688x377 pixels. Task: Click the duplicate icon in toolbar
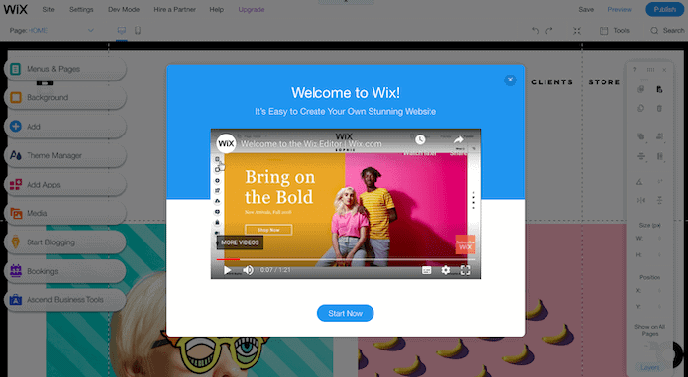tap(641, 108)
